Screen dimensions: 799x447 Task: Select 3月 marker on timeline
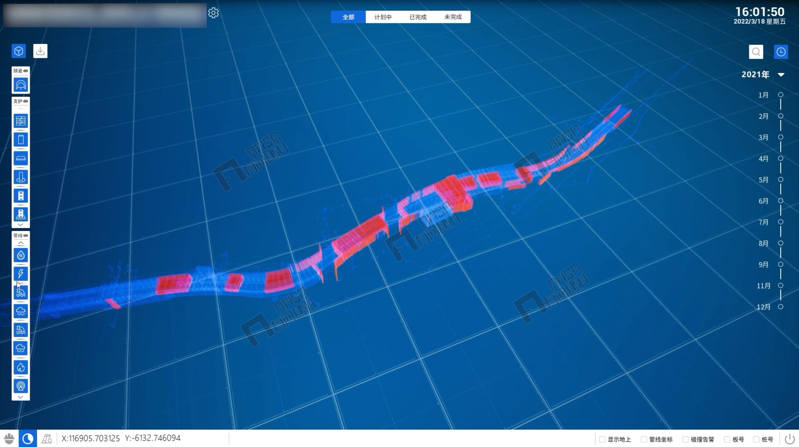click(781, 137)
